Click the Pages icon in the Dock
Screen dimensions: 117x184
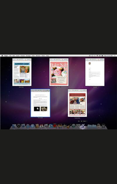83,126
